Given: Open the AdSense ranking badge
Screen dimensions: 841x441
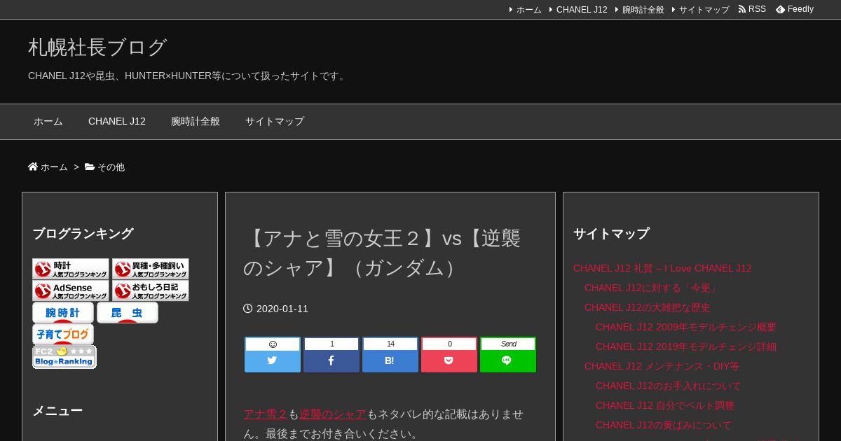Looking at the screenshot, I should point(71,291).
